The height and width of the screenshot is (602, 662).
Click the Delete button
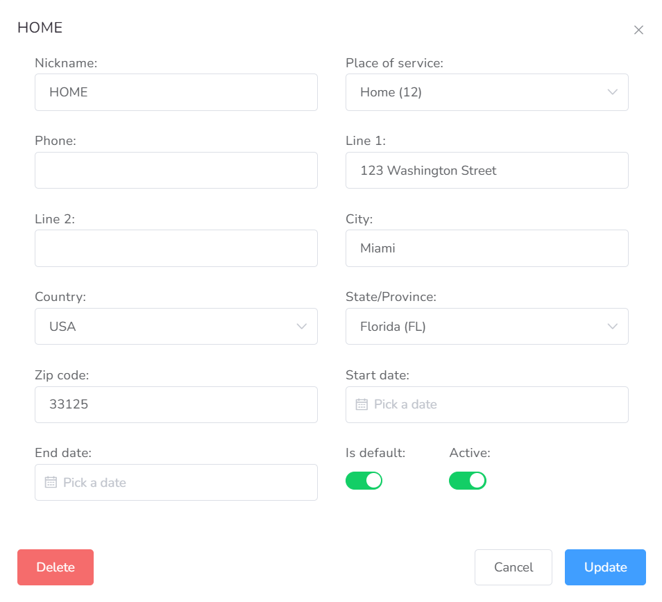pos(56,567)
